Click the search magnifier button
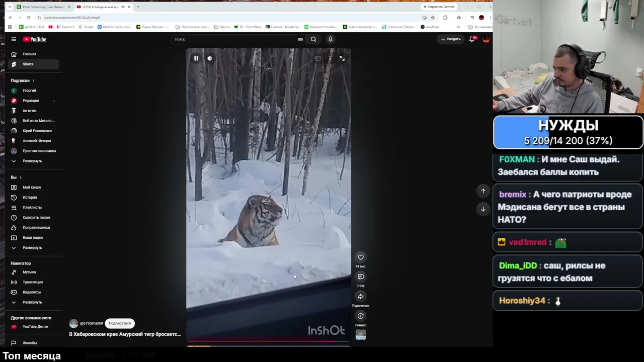 (x=313, y=39)
